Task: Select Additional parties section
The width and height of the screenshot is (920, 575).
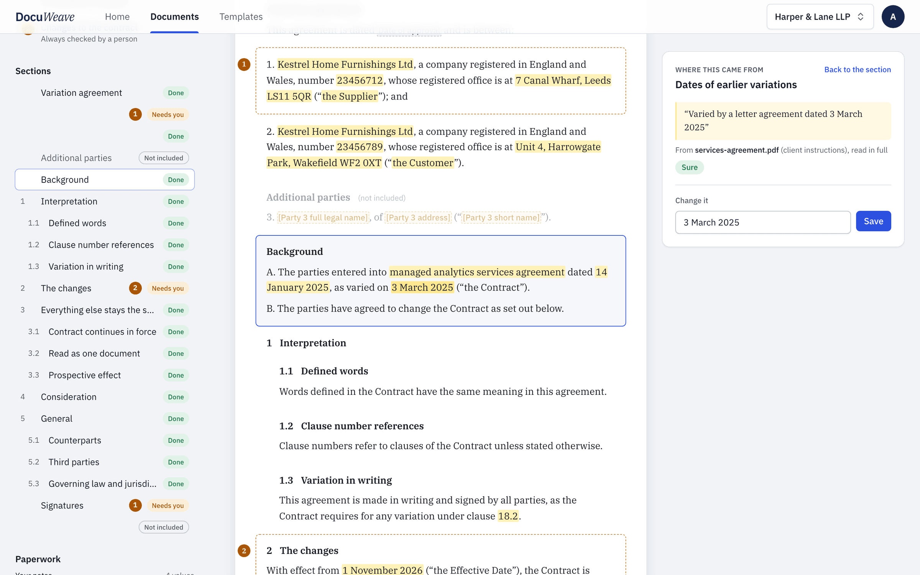Action: point(105,158)
